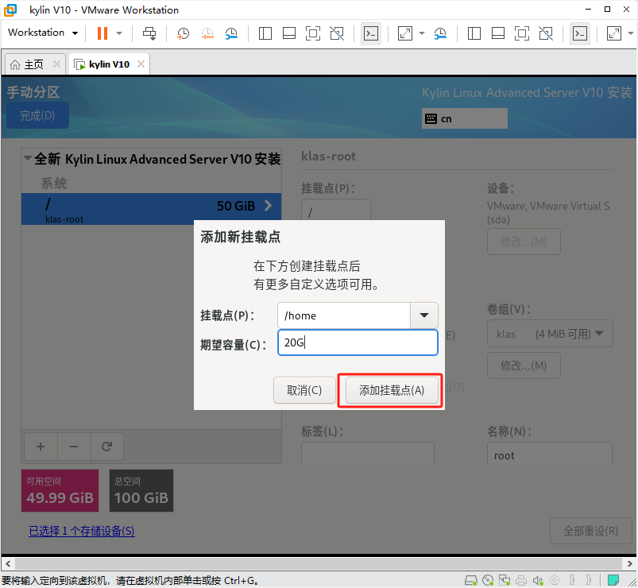
Task: Click the background 挂载点(P) field showing /
Action: click(x=335, y=211)
